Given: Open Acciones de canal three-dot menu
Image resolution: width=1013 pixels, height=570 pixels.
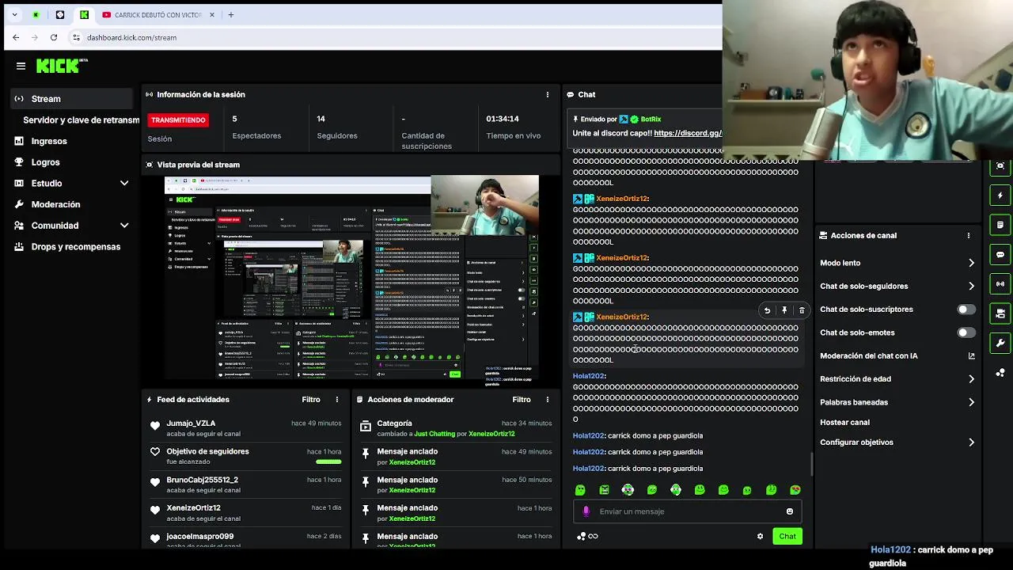Looking at the screenshot, I should point(968,236).
